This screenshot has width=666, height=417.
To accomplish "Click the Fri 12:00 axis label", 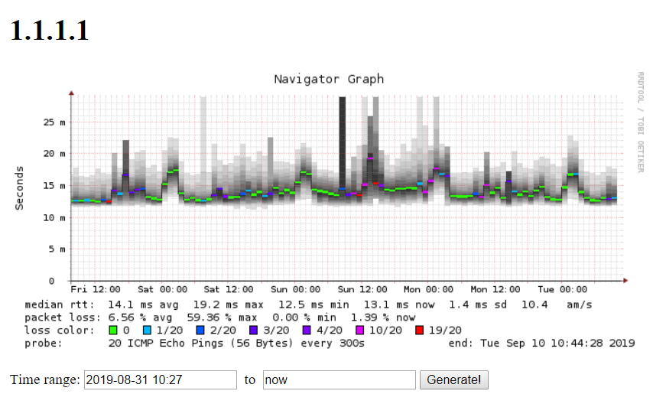I will [96, 289].
